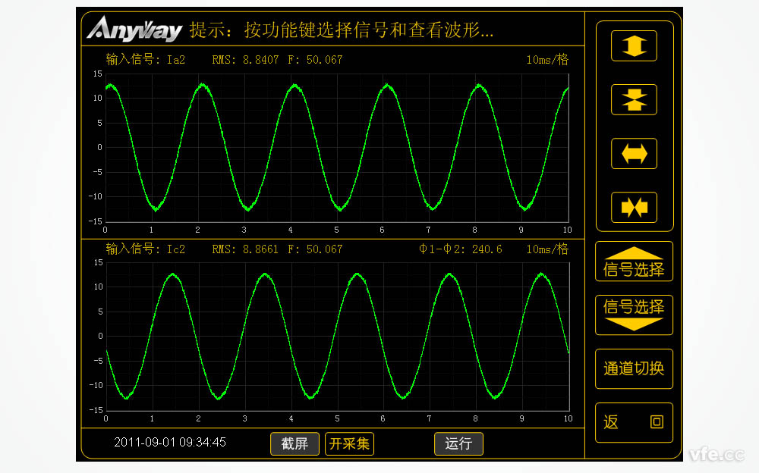This screenshot has height=473, width=759.
Task: Click the Φ1-Φ2 phase difference reading
Action: pyautogui.click(x=460, y=249)
